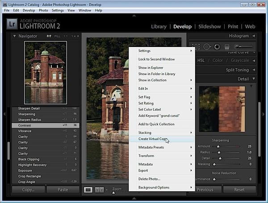Switch to Before/After YY view icon
Image resolution: width=268 pixels, height=203 pixels.
pyautogui.click(x=99, y=190)
